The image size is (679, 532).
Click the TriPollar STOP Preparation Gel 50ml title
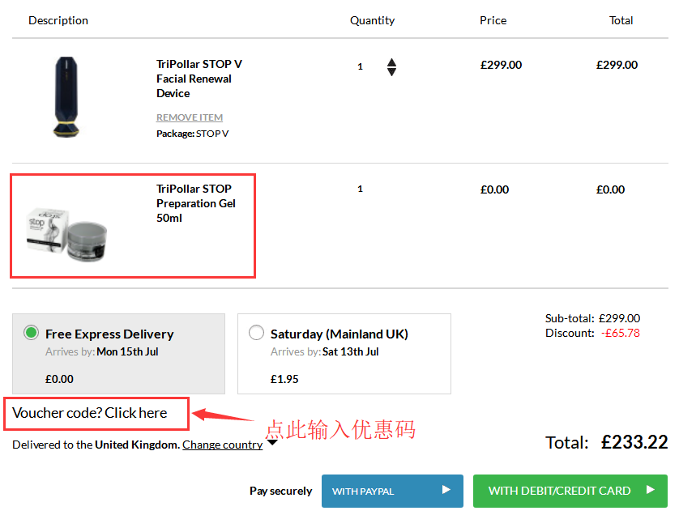pyautogui.click(x=196, y=203)
